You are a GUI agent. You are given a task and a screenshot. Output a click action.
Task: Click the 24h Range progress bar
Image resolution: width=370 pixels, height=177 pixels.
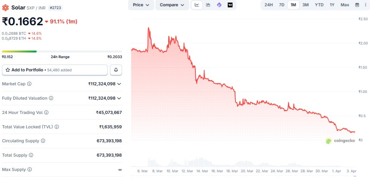[62, 51]
